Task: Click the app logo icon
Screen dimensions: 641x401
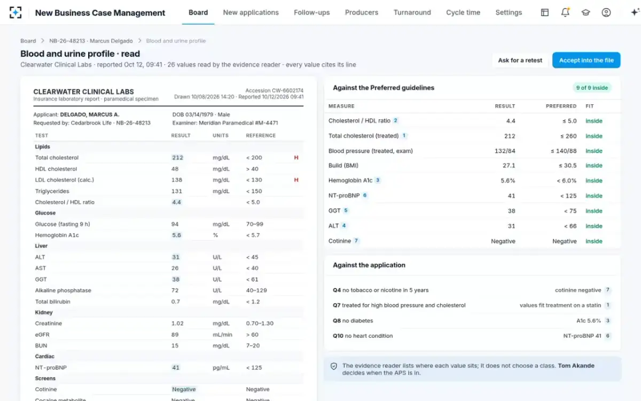Action: [15, 12]
